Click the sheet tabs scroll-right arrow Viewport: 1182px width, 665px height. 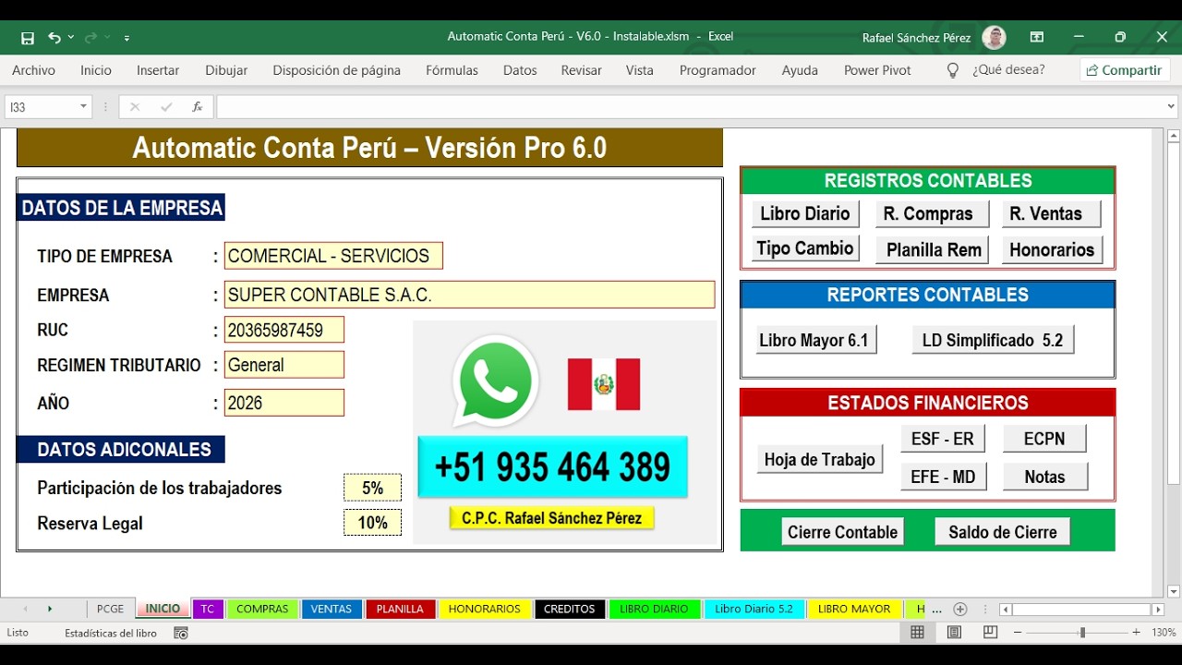tap(49, 610)
